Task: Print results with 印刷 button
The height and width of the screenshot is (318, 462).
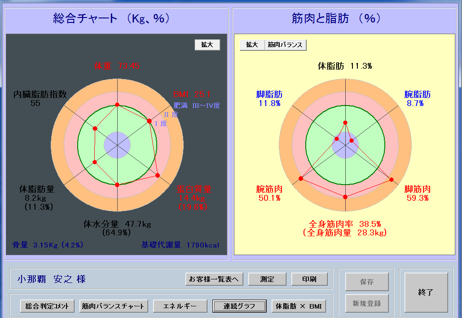Action: coord(309,279)
